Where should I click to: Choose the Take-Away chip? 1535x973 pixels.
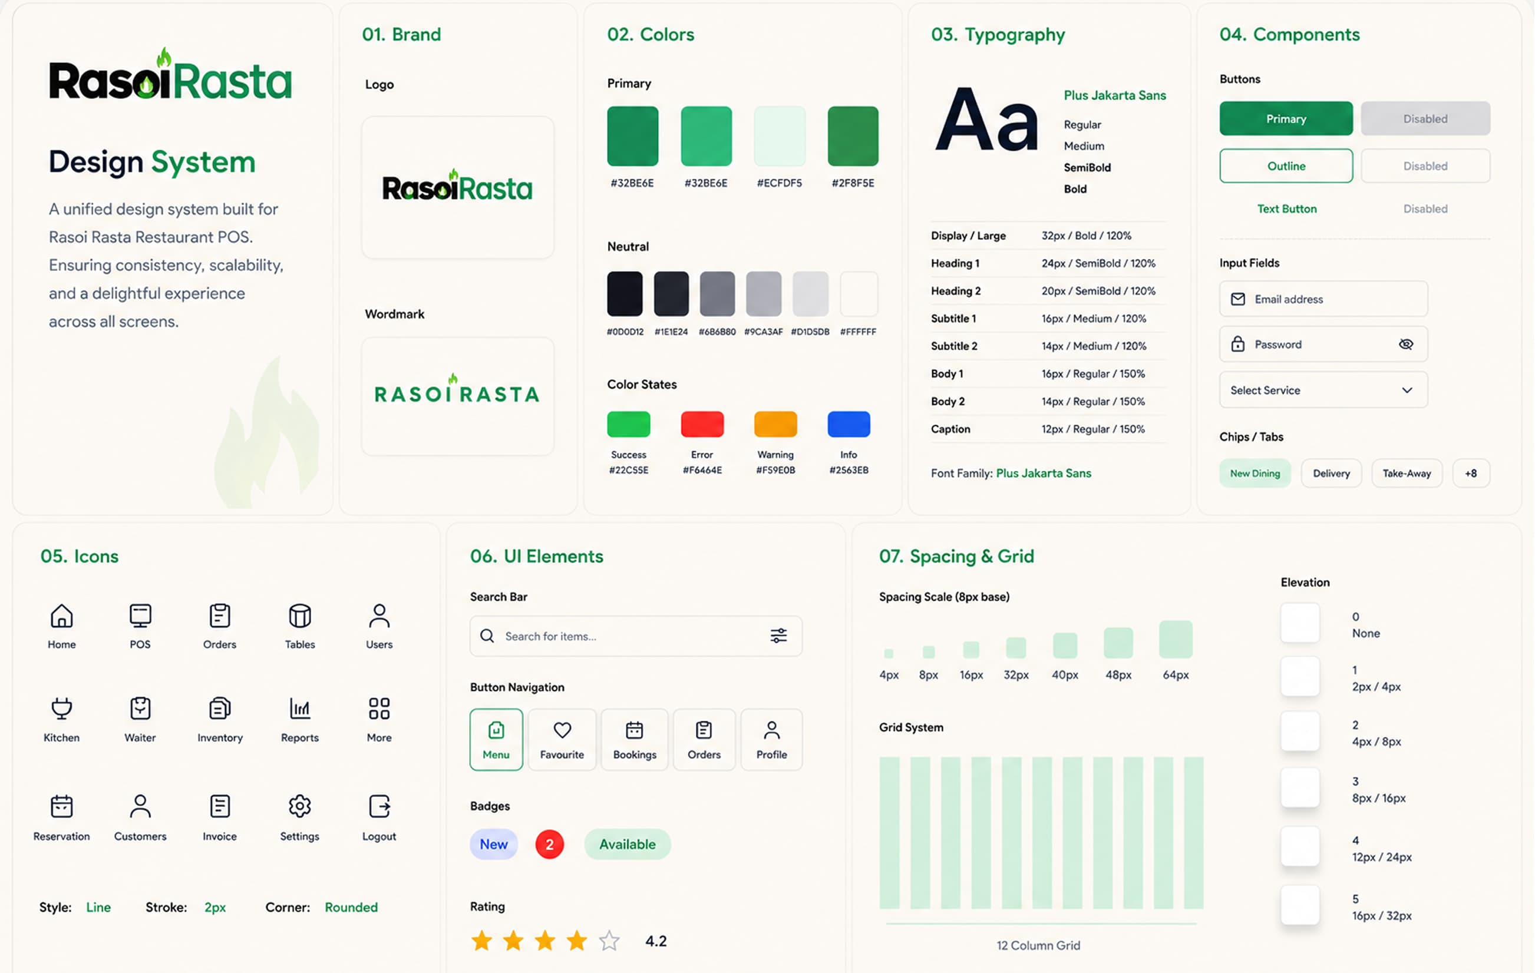click(x=1406, y=474)
